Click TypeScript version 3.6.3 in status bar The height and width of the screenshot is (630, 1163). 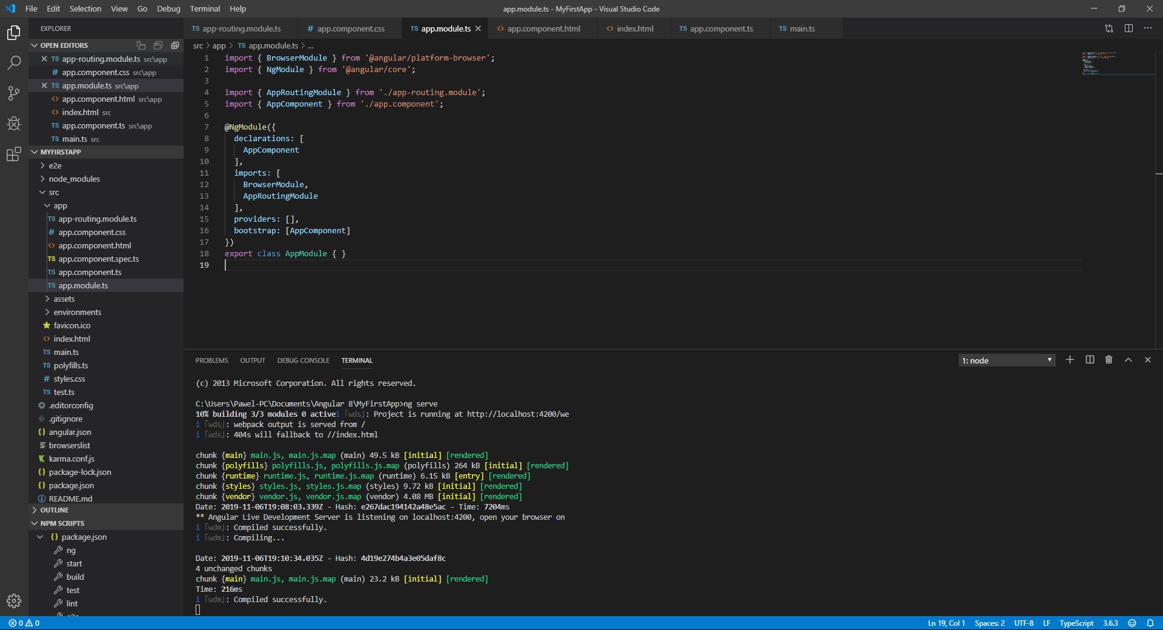1110,623
